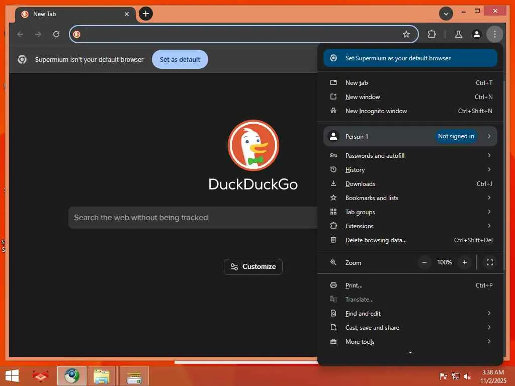This screenshot has height=386, width=515.
Task: Click the Supermium taskbar icon
Action: click(71, 376)
